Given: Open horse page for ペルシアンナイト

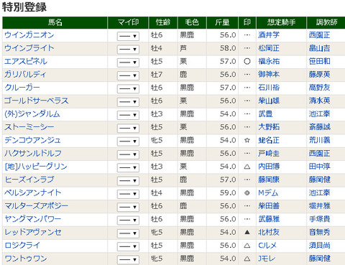Looking at the screenshot, I should (33, 193).
